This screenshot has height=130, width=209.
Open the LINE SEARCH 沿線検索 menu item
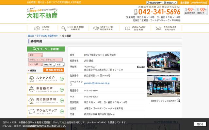tap(73, 28)
